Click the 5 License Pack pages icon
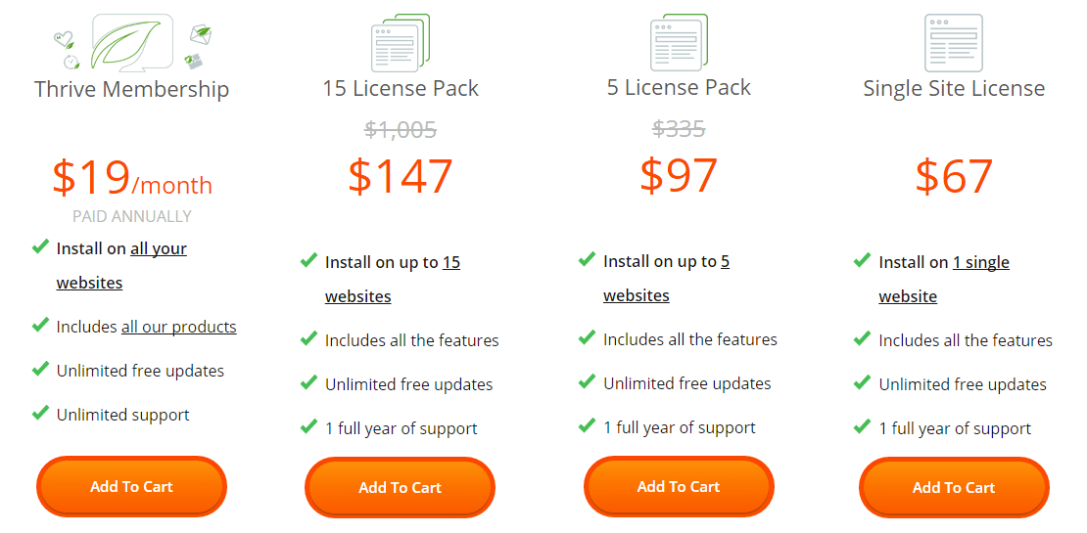1087x533 pixels. (x=679, y=43)
